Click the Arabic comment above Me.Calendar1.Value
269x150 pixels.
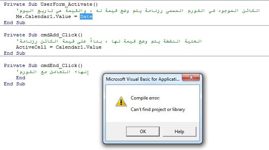138,11
